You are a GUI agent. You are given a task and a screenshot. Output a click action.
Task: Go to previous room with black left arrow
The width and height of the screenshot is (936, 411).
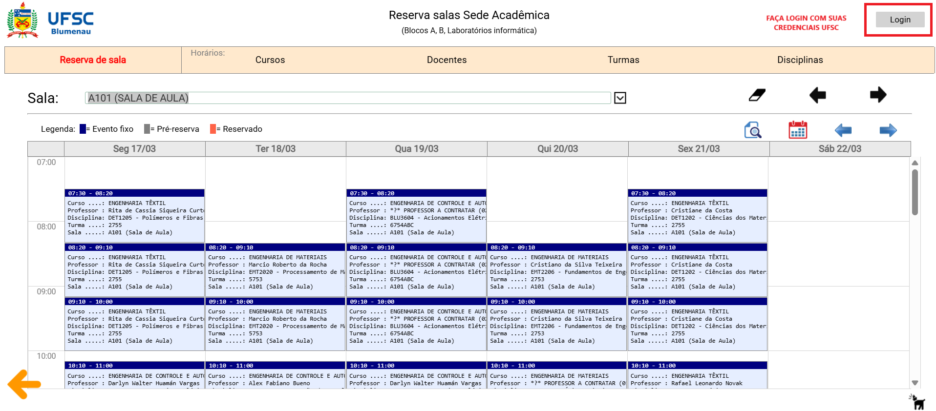817,95
